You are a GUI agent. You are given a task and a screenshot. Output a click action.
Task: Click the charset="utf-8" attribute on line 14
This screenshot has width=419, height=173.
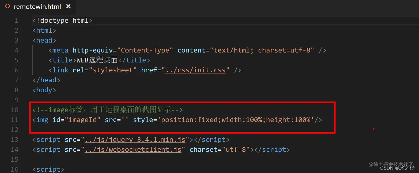tap(220, 150)
